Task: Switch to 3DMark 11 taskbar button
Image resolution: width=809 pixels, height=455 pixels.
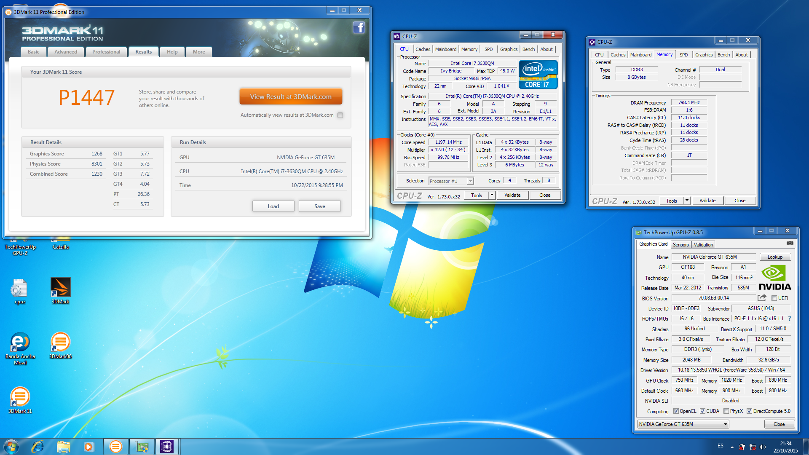Action: coord(115,447)
